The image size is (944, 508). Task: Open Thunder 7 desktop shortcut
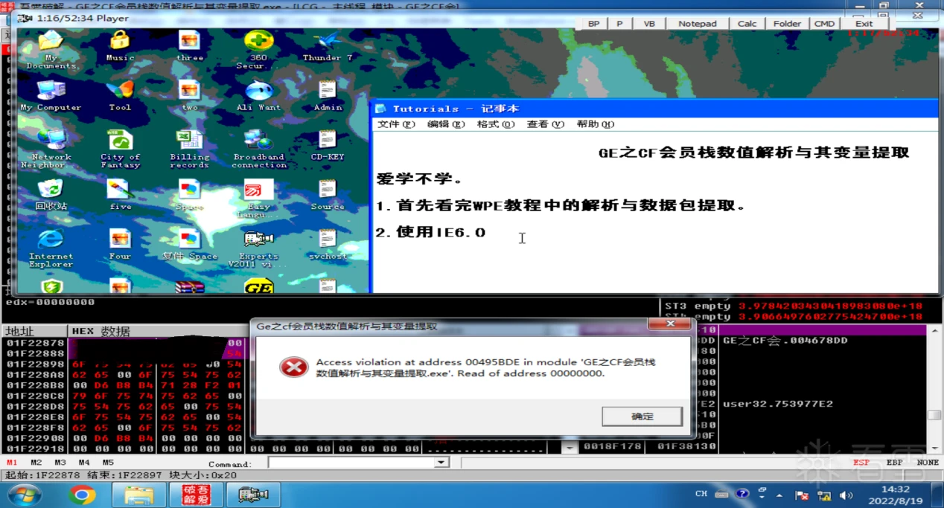[x=328, y=46]
